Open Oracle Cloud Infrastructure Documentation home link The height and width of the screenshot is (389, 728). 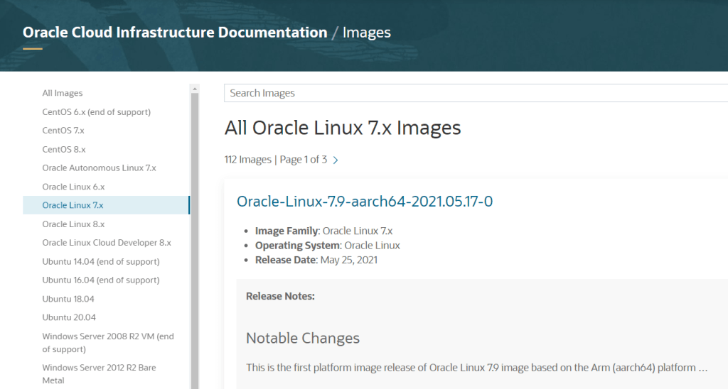click(175, 32)
